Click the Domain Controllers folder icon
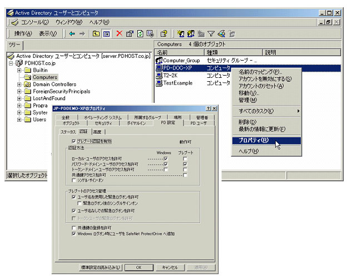Screen dimensions: 347x278 27,84
